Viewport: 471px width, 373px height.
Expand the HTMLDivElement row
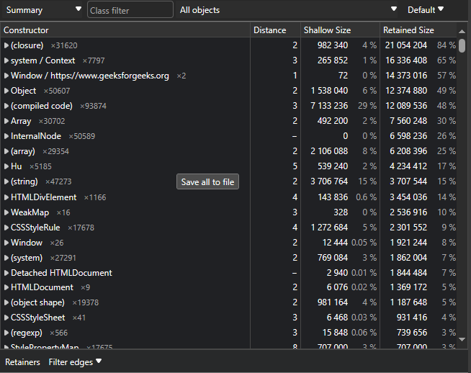pos(6,197)
